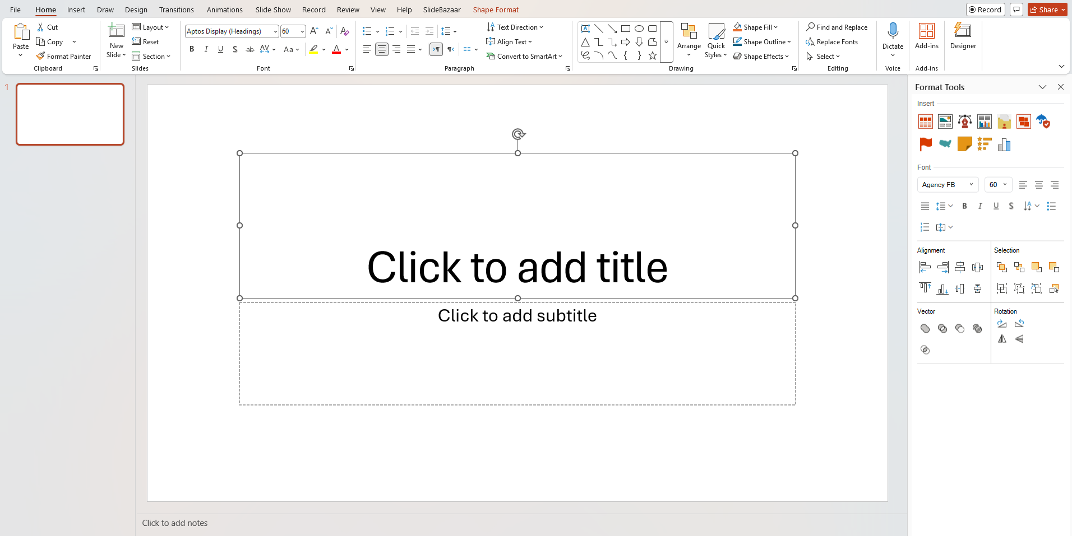Viewport: 1072px width, 536px height.
Task: Apply the yellow text highlight color
Action: point(313,49)
